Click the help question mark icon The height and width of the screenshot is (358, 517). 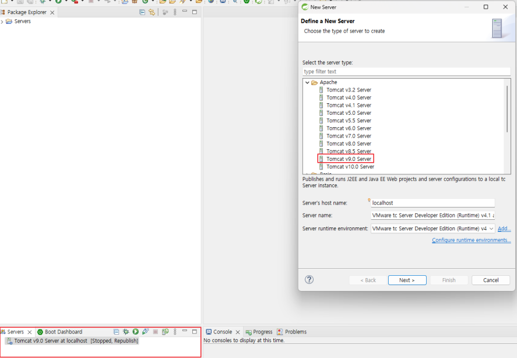(x=309, y=280)
